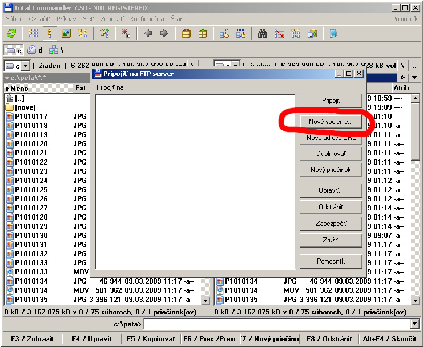Open FTP connect toolbar icon
Viewport: 423px width, 347px height.
point(224,33)
